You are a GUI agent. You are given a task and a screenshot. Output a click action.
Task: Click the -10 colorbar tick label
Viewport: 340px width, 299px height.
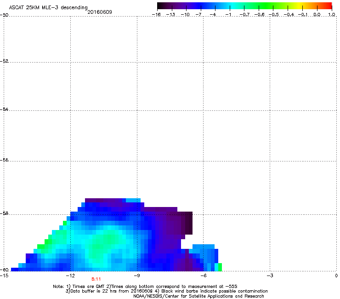[x=185, y=15]
